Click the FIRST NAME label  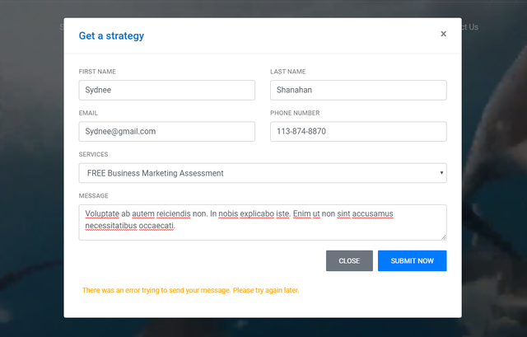[x=97, y=72]
